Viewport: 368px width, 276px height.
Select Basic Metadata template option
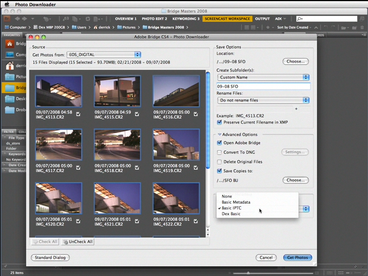[x=257, y=202]
